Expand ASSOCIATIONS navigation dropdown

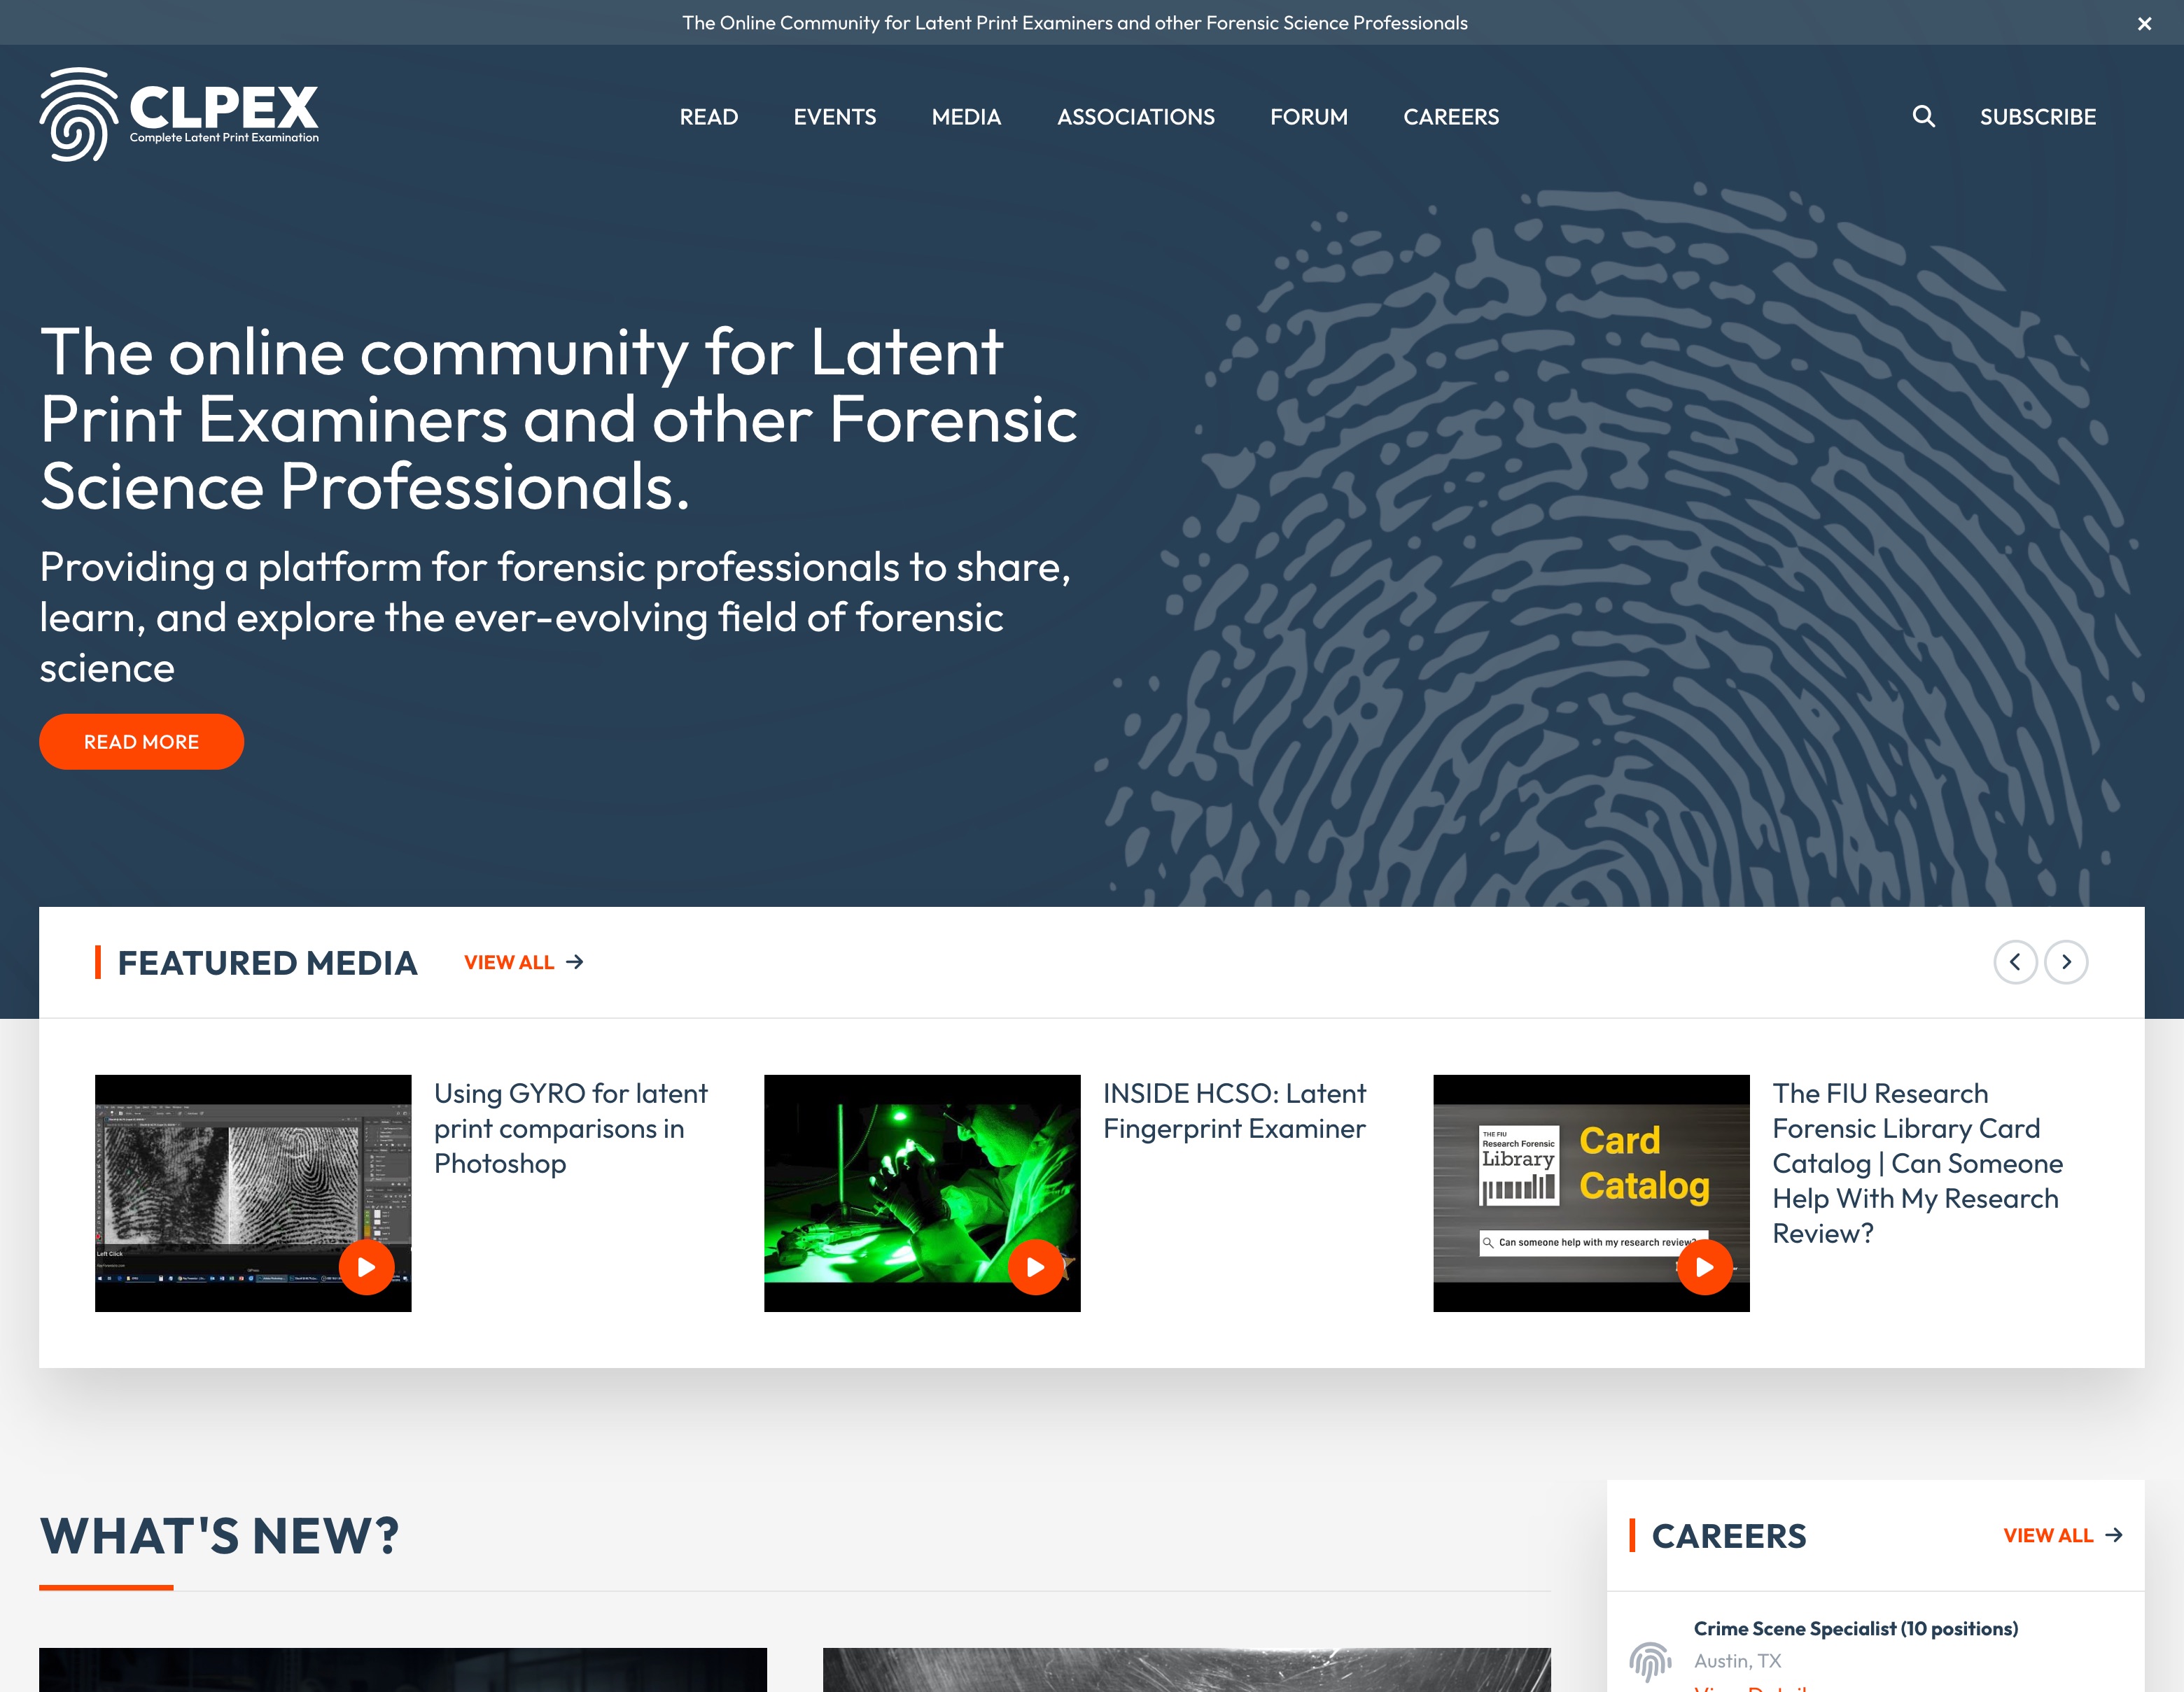1136,117
